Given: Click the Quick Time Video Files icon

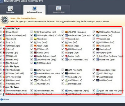Looking at the screenshot, I should tap(97, 91).
